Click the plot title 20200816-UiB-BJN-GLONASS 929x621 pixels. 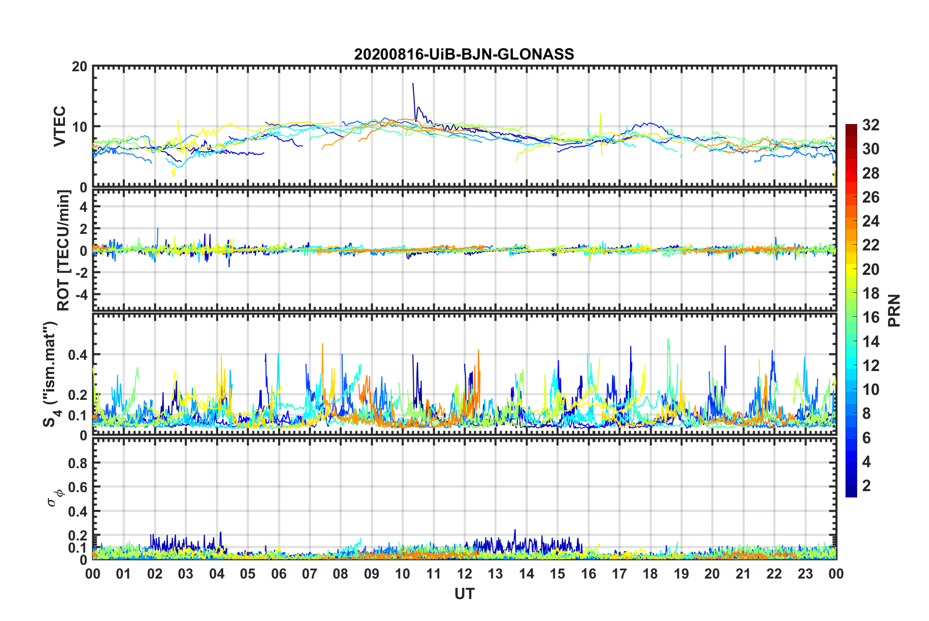464,54
